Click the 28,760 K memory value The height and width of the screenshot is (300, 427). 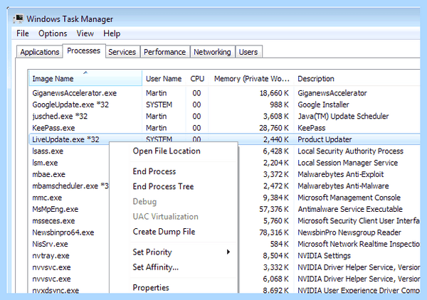point(274,128)
